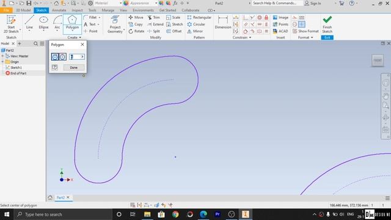
Task: Select Circumscribed polygon option
Action: (62, 57)
